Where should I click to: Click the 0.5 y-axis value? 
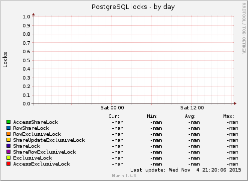click(x=26, y=60)
